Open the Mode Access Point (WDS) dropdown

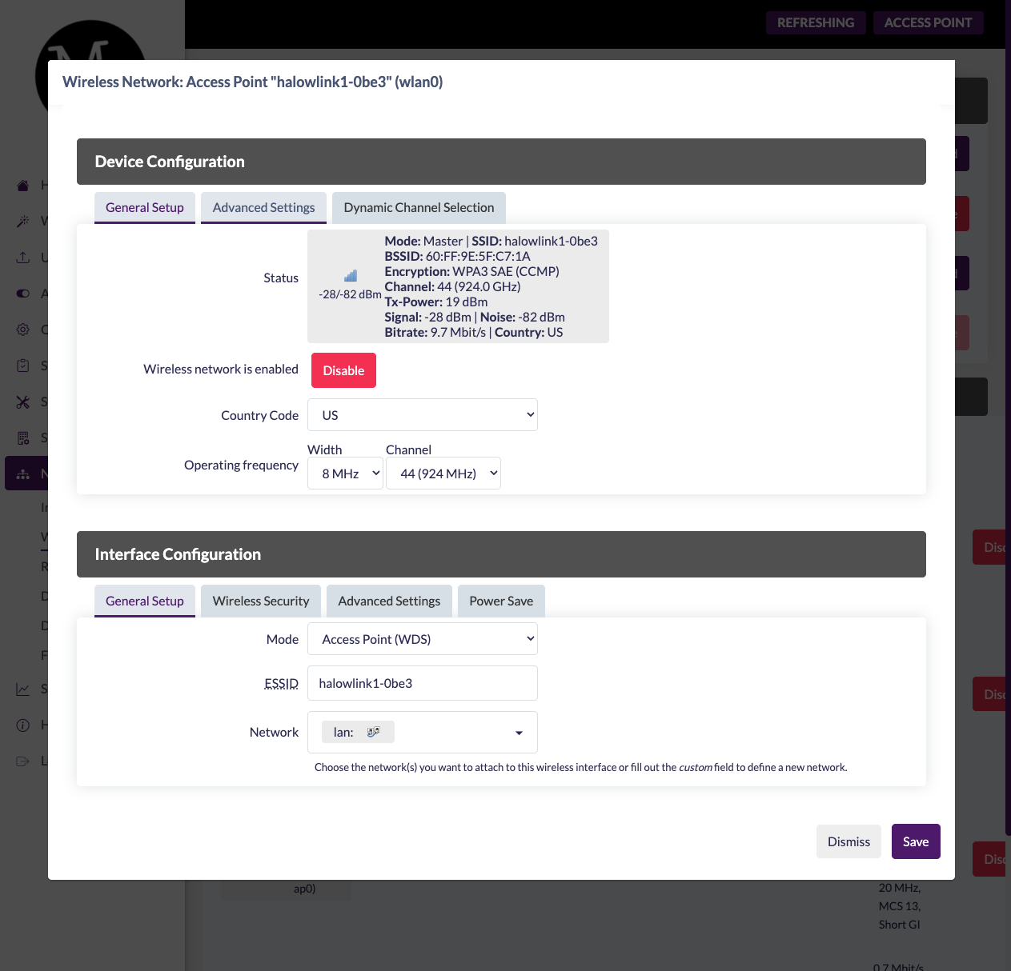pyautogui.click(x=422, y=639)
